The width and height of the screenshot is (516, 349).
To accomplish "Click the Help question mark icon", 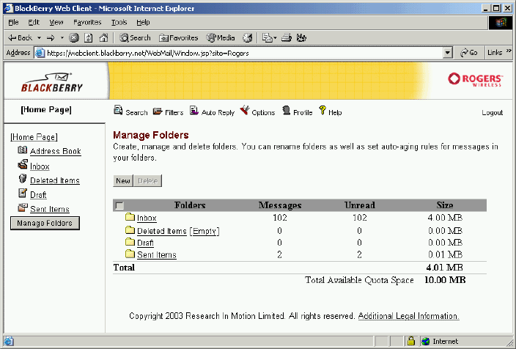I will 322,110.
